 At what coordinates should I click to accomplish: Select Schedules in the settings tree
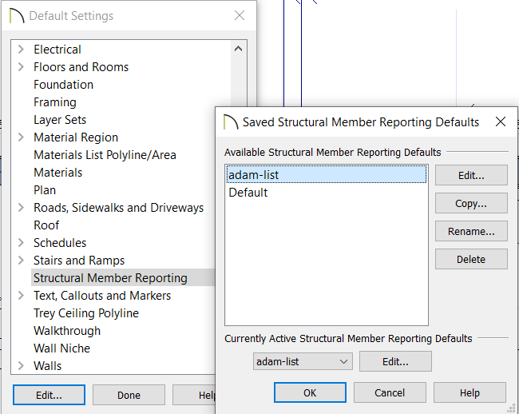[60, 243]
